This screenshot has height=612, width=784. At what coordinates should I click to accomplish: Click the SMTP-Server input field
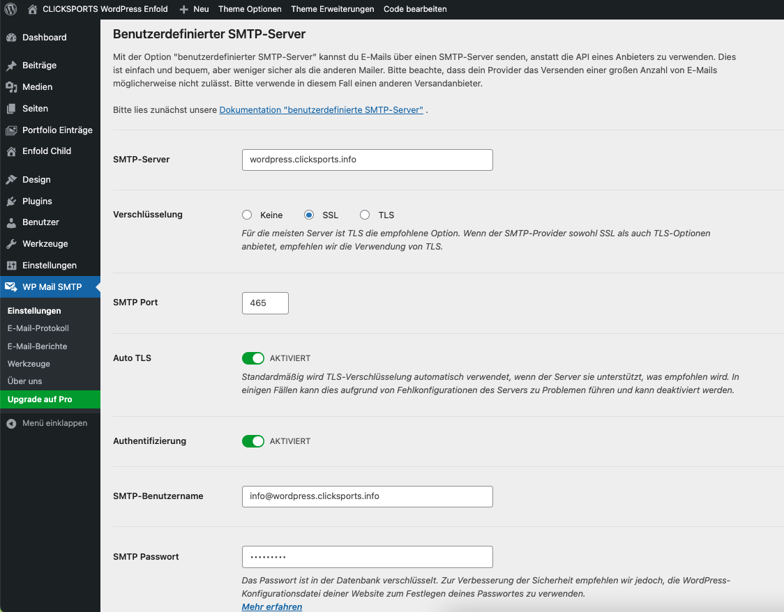[367, 160]
